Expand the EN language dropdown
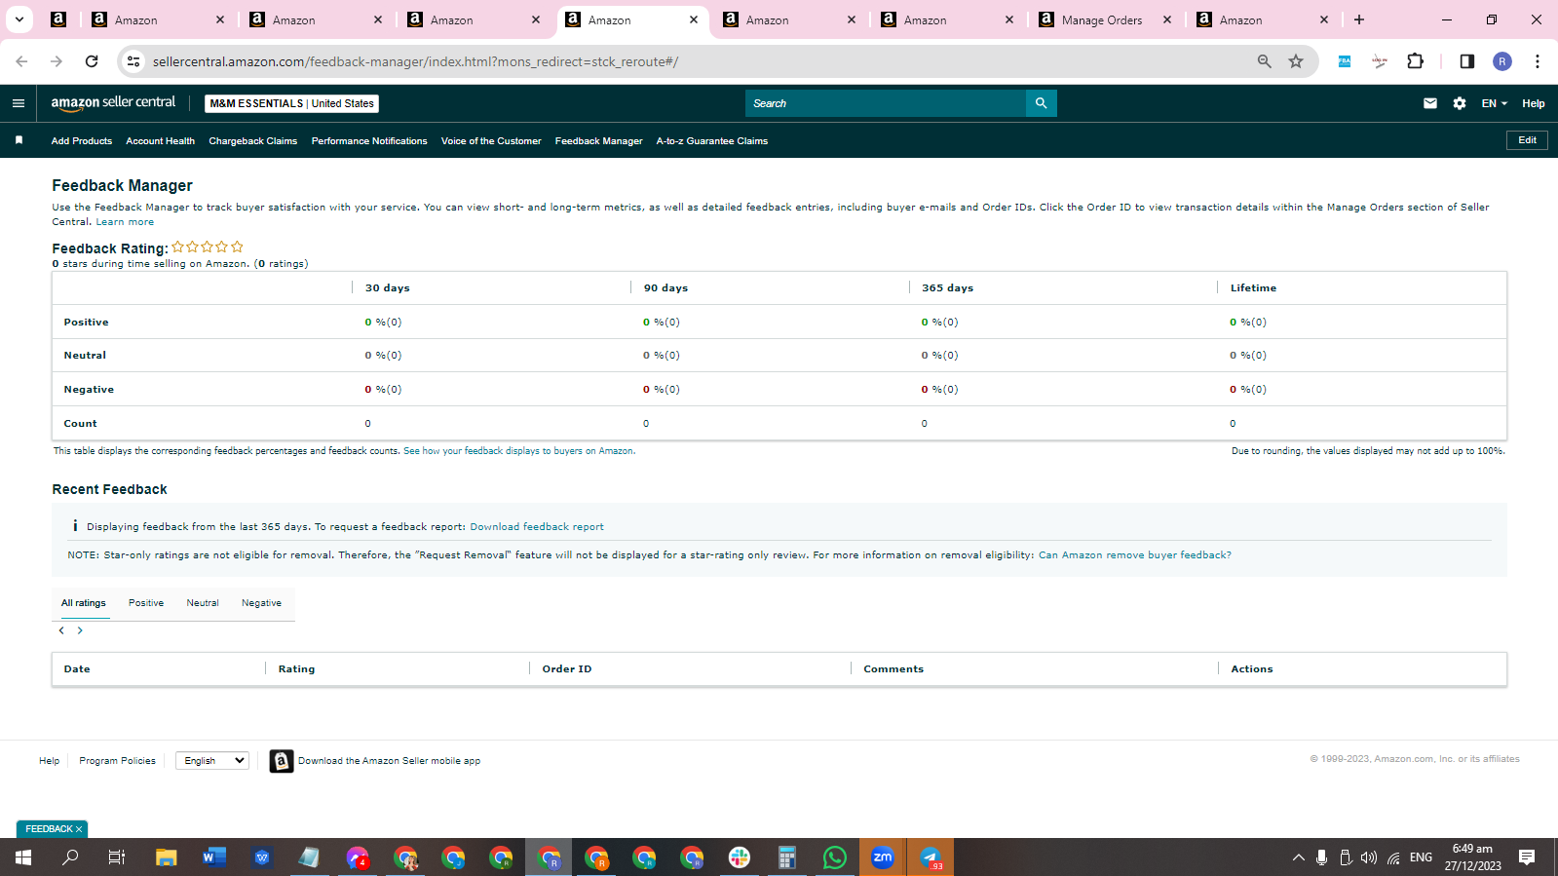This screenshot has height=876, width=1558. click(1494, 103)
